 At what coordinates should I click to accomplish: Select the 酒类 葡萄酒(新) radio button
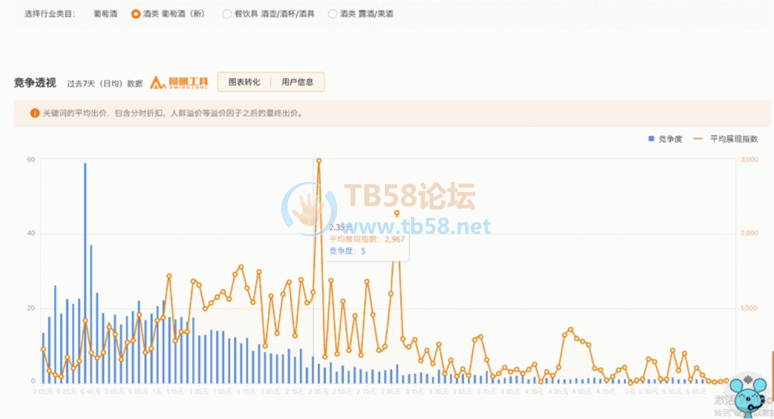136,14
